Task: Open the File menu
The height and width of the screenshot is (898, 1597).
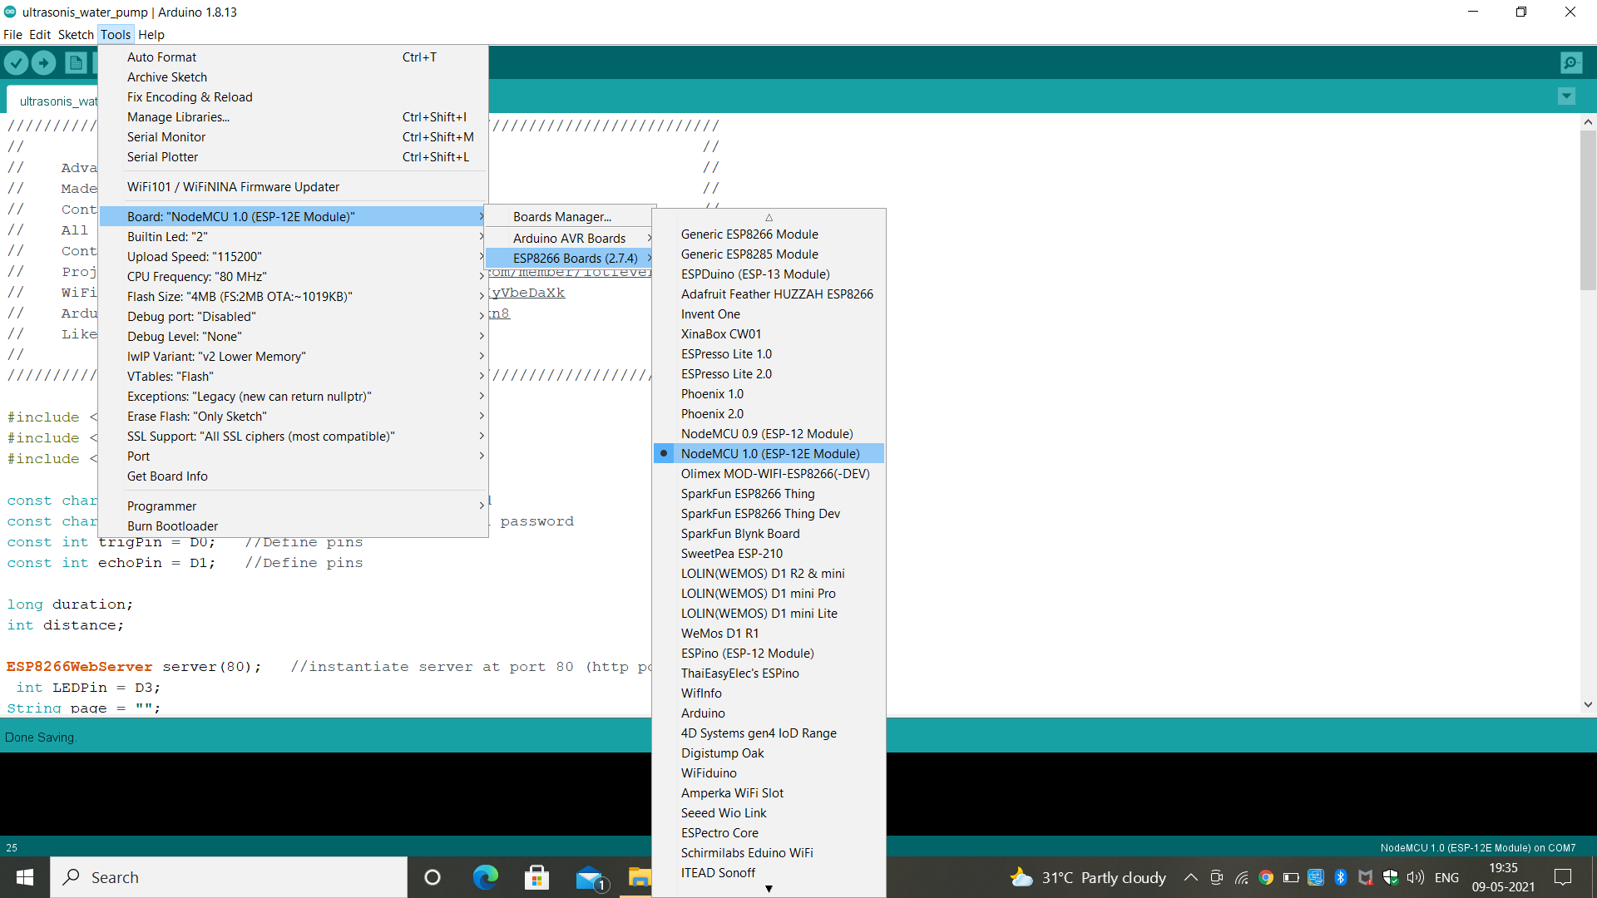Action: [x=12, y=34]
